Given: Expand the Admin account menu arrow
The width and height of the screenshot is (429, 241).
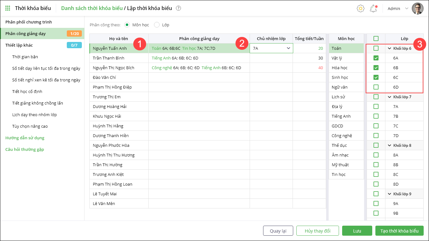Looking at the screenshot, I should [407, 8].
